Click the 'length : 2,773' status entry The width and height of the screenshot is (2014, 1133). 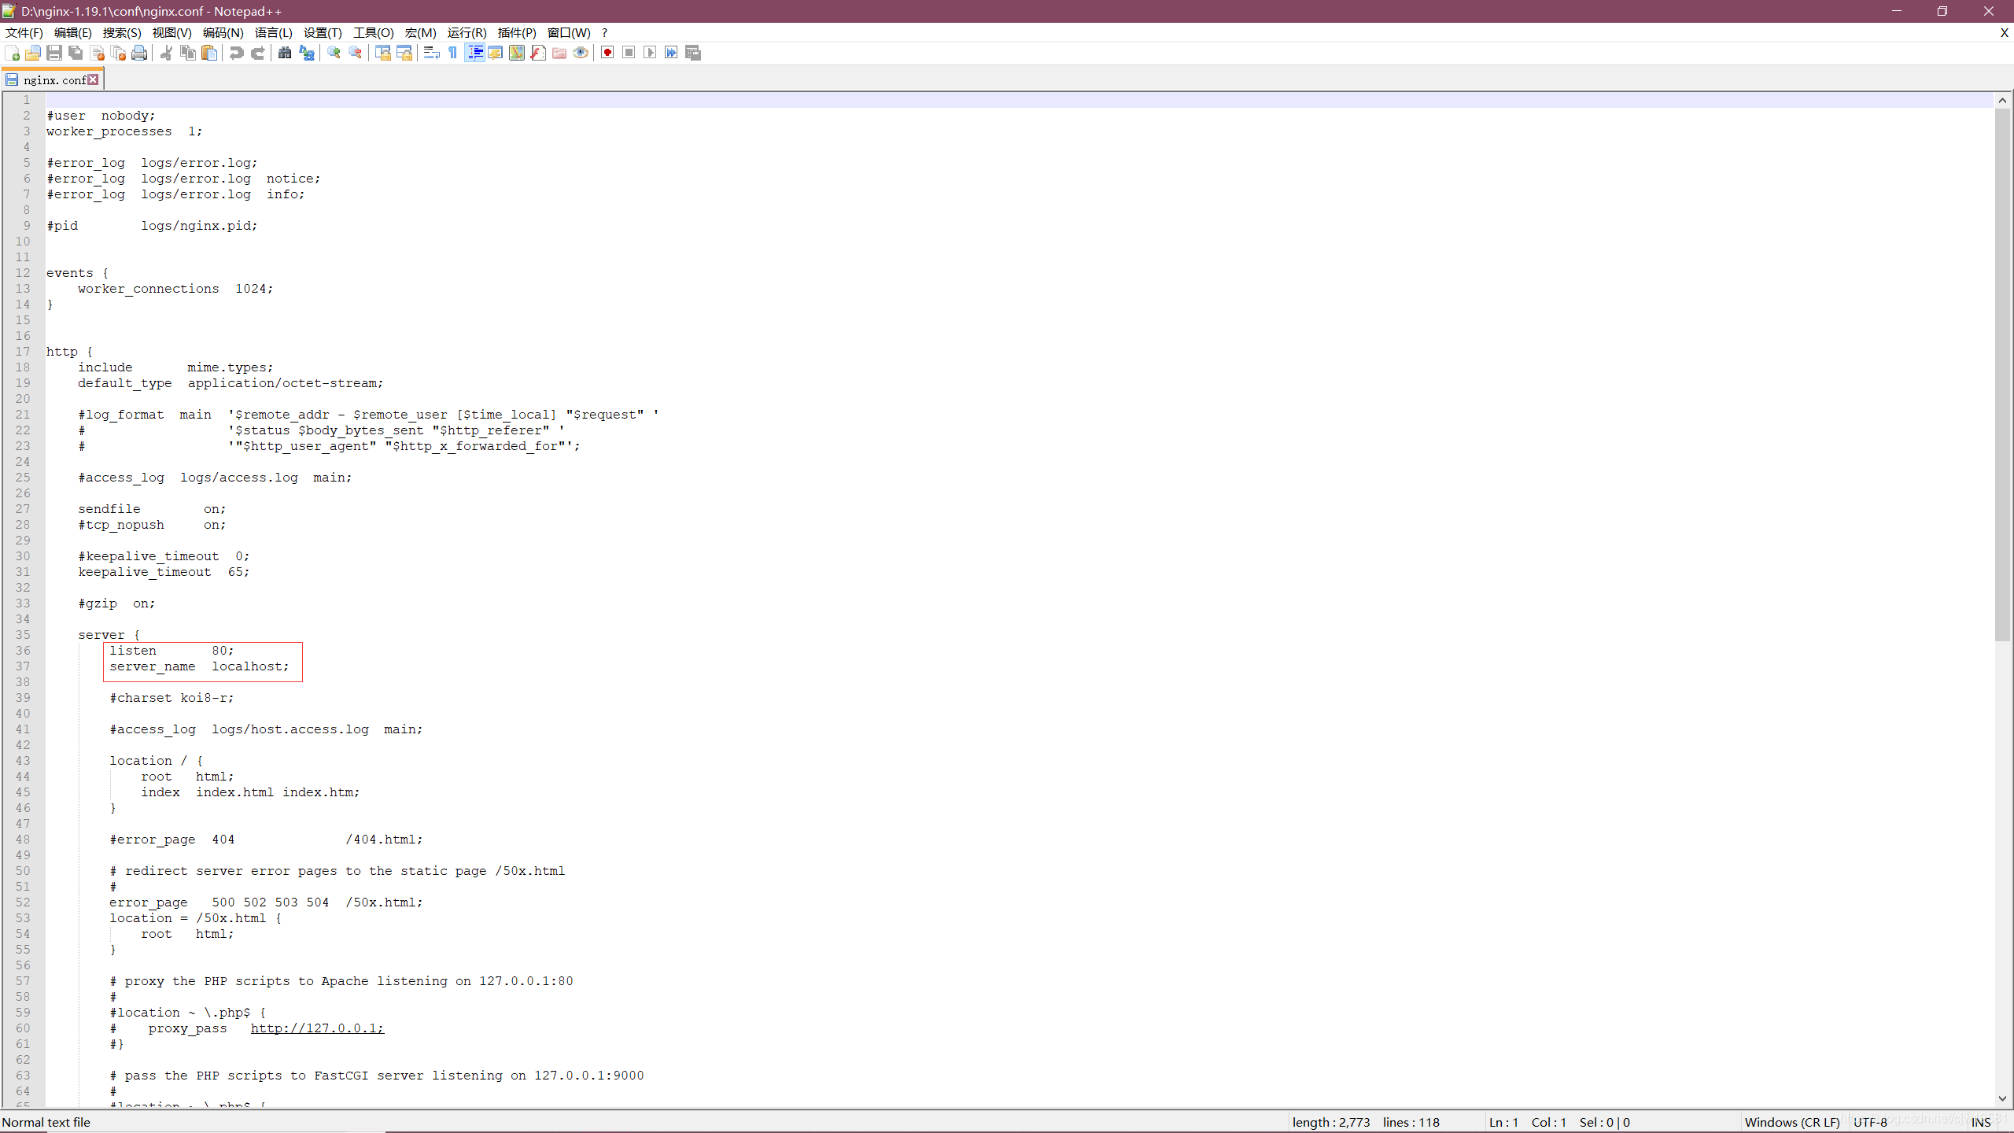[1330, 1122]
